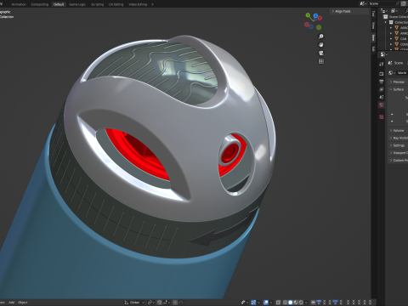Open the pivot point dropdown
The image size is (408, 306).
(151, 303)
